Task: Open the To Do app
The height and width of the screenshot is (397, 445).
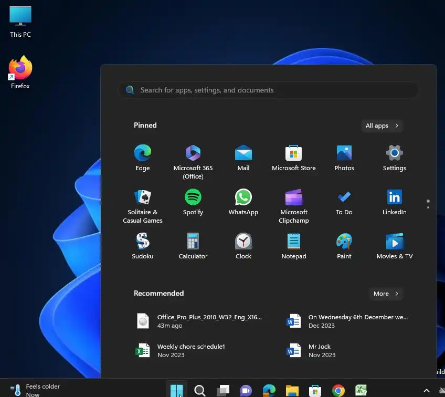Action: pos(344,202)
